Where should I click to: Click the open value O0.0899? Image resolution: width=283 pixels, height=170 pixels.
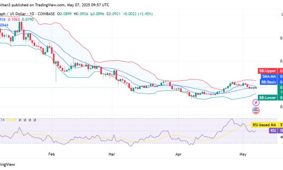[x=65, y=14]
